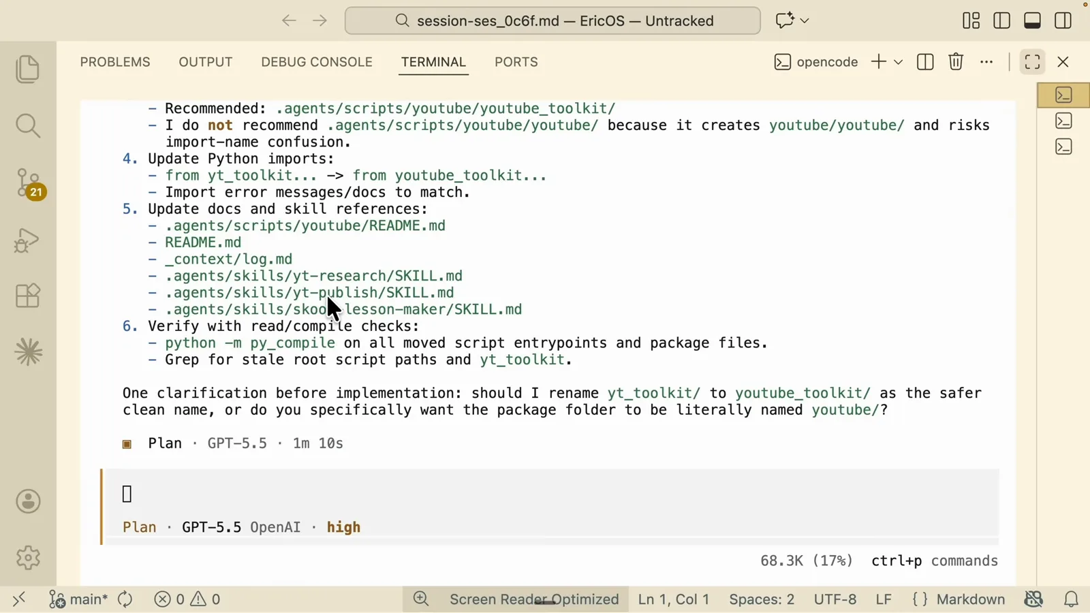Open the Copilot status icon

(1033, 599)
